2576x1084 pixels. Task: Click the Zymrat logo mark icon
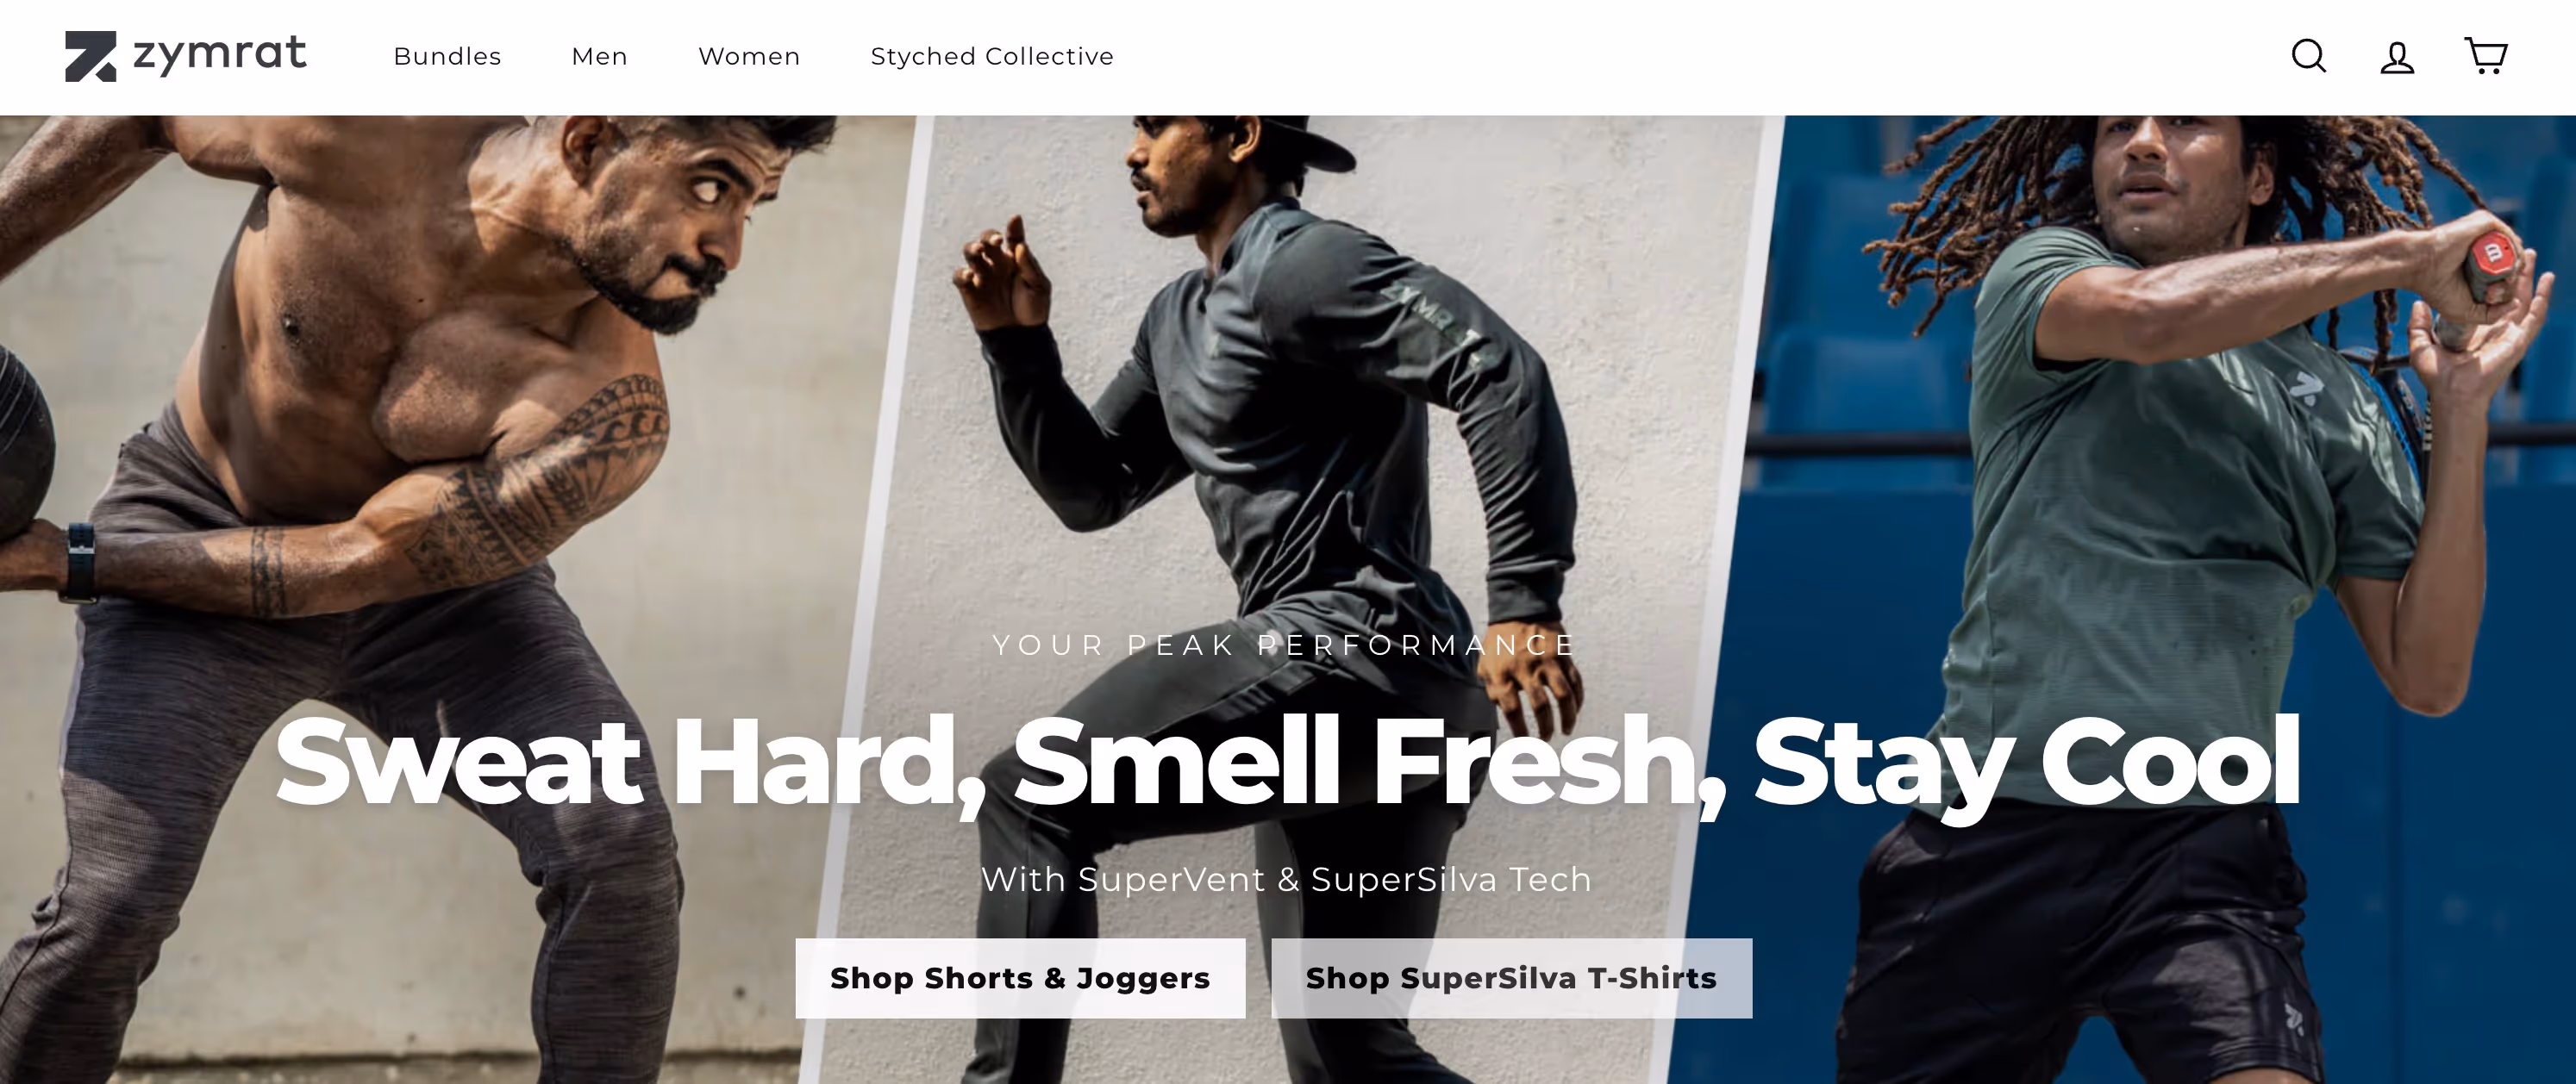pyautogui.click(x=91, y=56)
